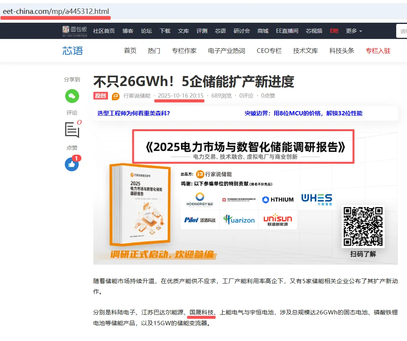Select 专栏作家 tab
The image size is (407, 341).
tap(184, 51)
